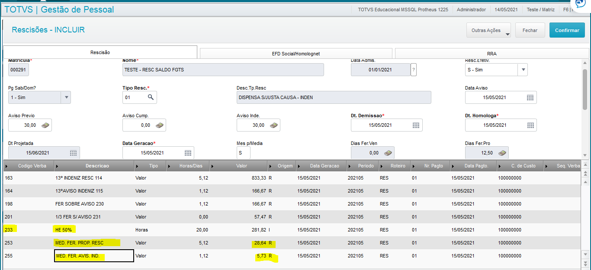The image size is (591, 270).
Task: Click the Desc.Tp.Resc field
Action: pyautogui.click(x=334, y=97)
